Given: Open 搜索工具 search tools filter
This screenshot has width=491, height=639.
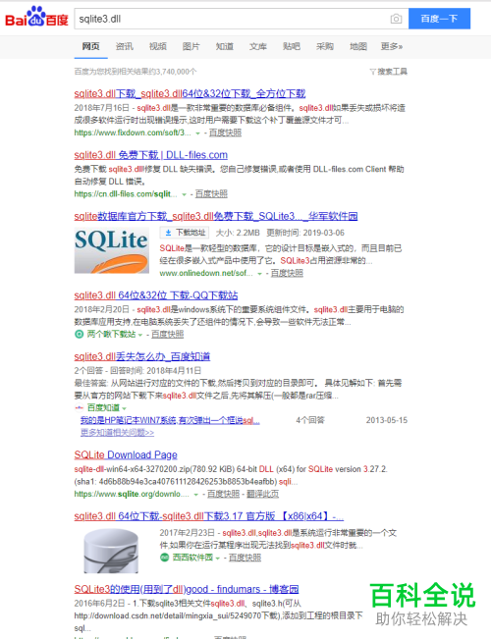Looking at the screenshot, I should (x=389, y=72).
